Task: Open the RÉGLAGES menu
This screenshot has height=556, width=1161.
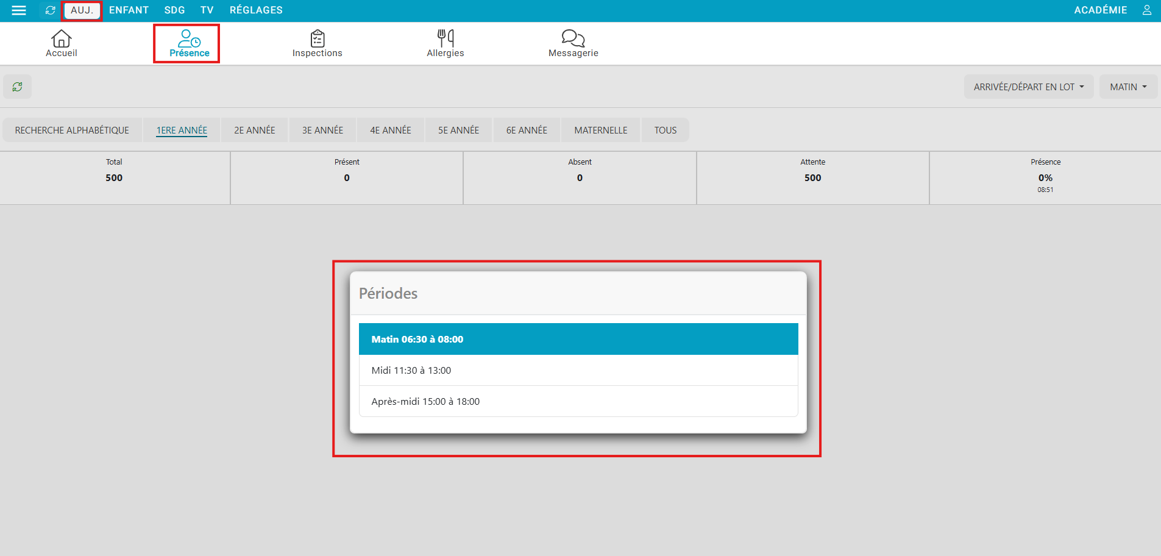Action: click(x=256, y=10)
